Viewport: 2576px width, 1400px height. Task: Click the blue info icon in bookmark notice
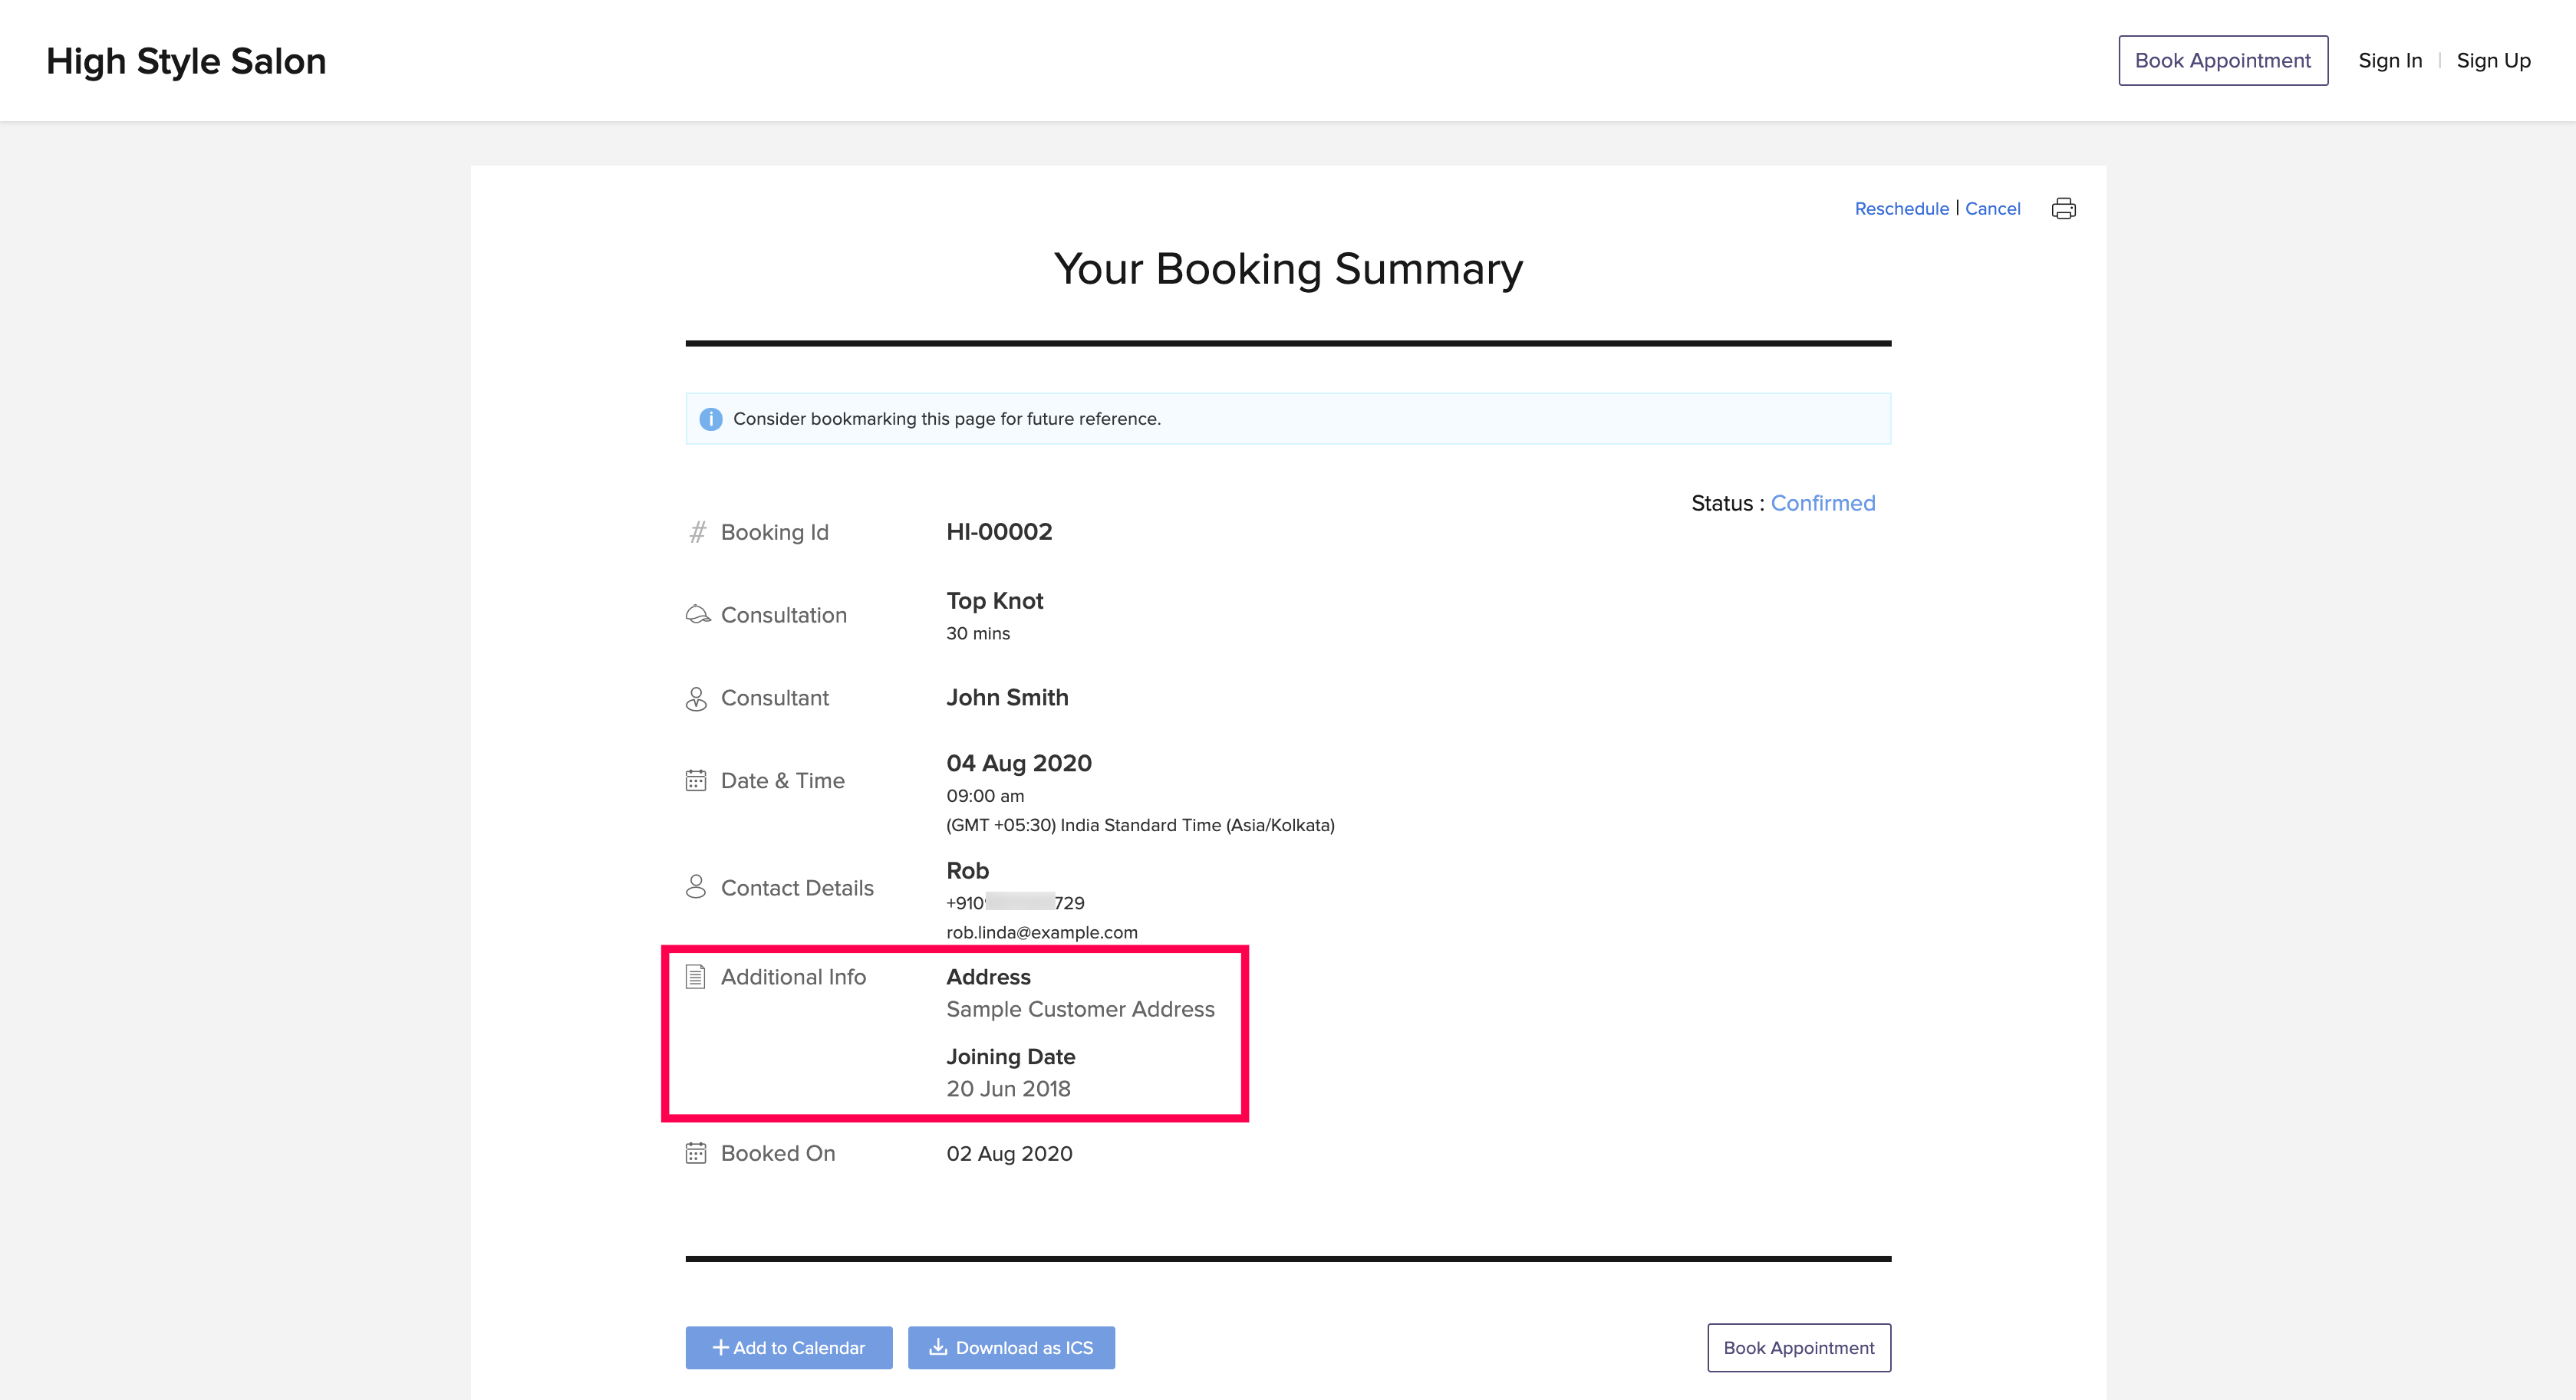(710, 419)
